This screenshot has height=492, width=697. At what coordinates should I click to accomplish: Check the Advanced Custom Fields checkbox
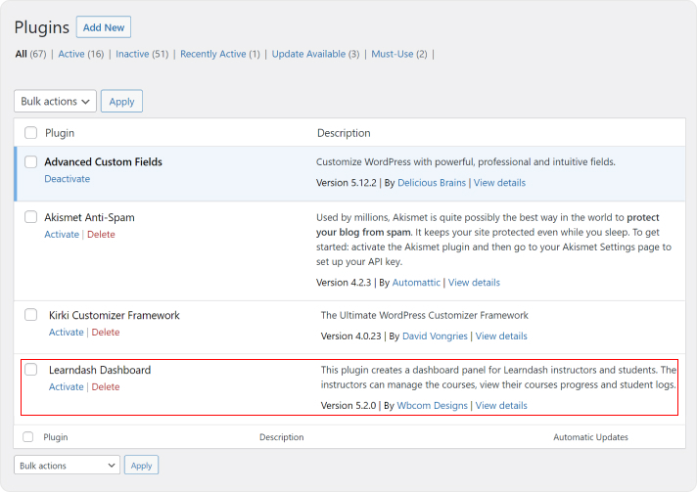(x=30, y=161)
